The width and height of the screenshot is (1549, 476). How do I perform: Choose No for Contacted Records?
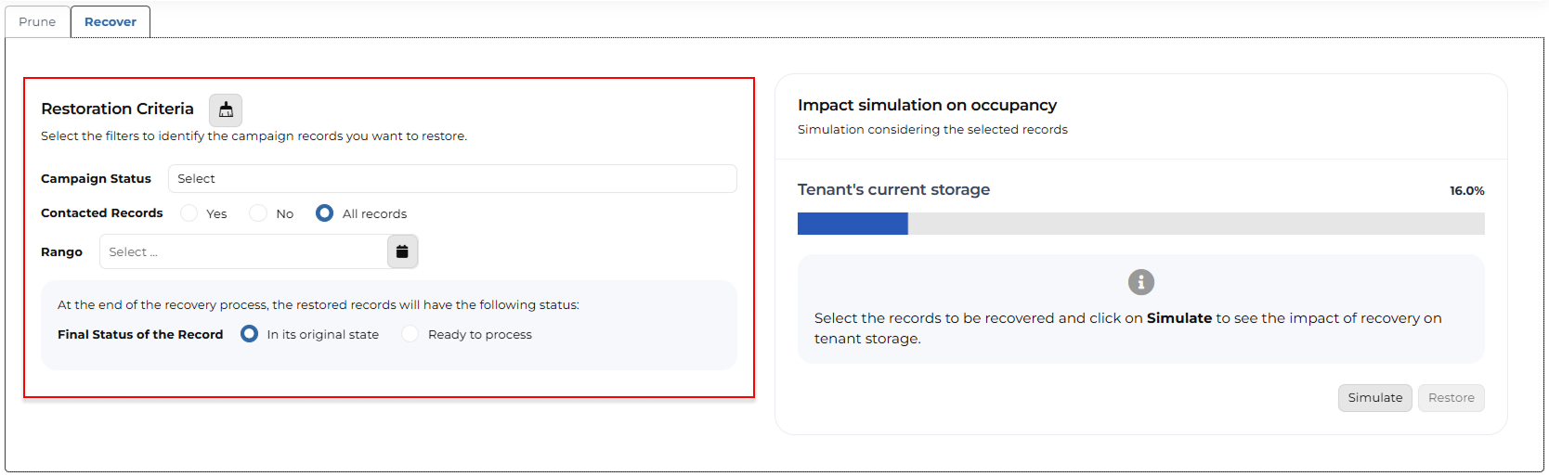(x=258, y=213)
